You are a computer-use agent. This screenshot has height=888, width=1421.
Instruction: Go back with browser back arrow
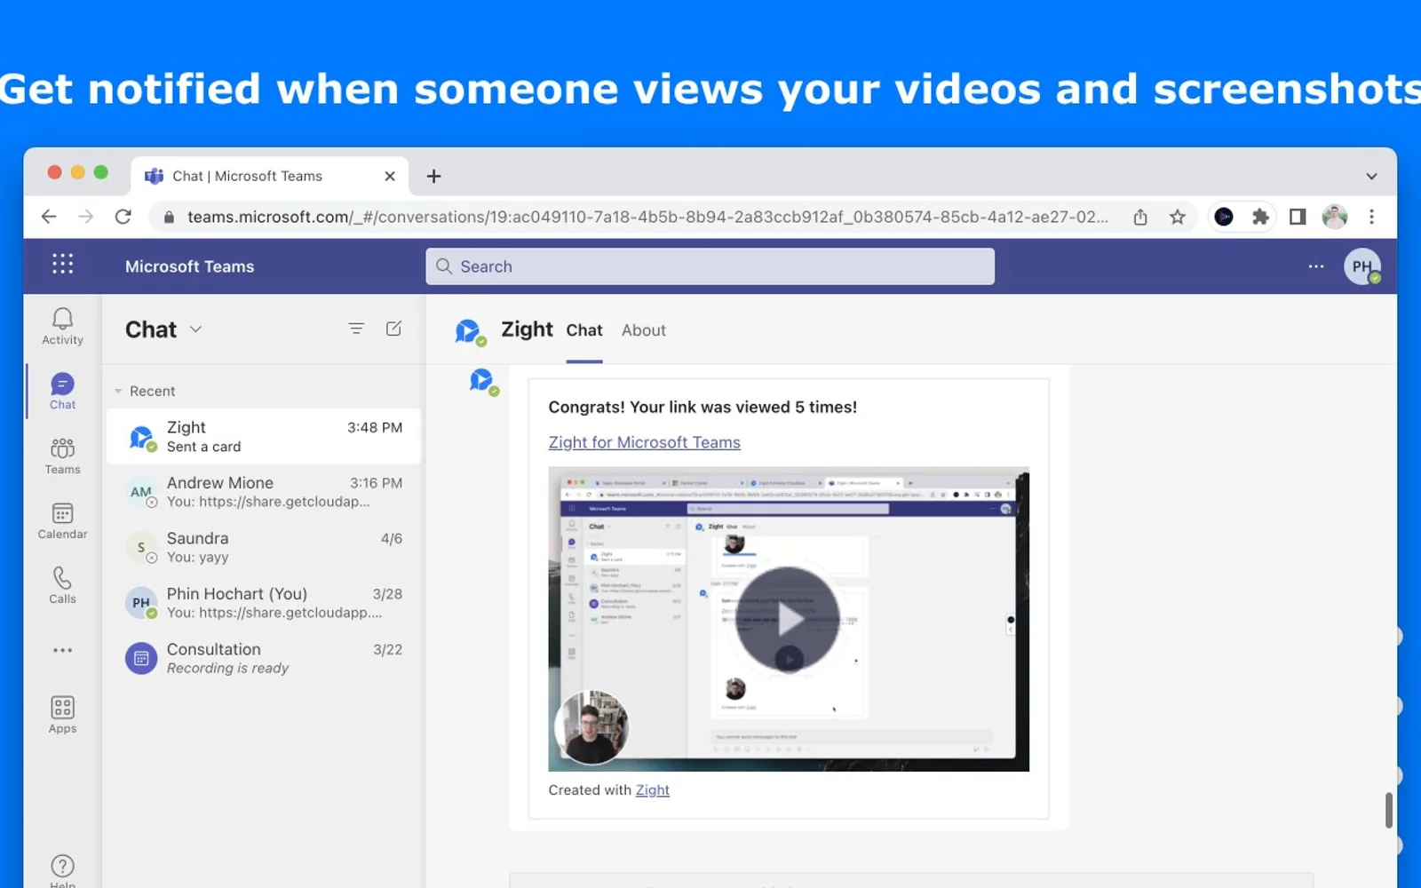pyautogui.click(x=49, y=217)
